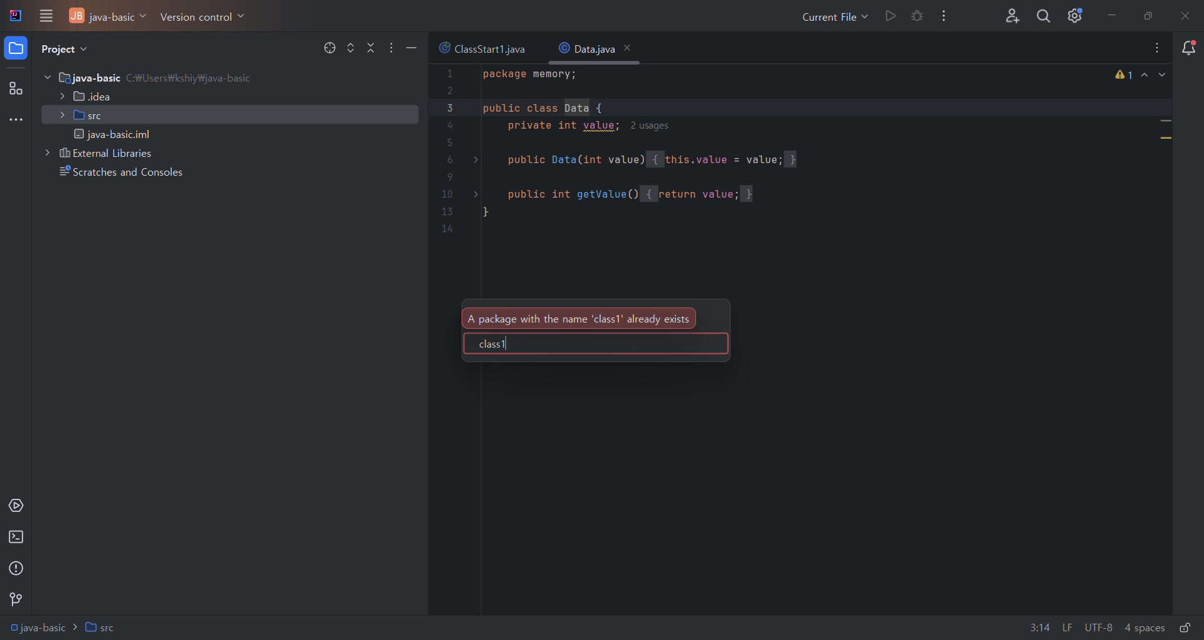The height and width of the screenshot is (640, 1204).
Task: Collapse the java-basic root node
Action: tap(48, 77)
